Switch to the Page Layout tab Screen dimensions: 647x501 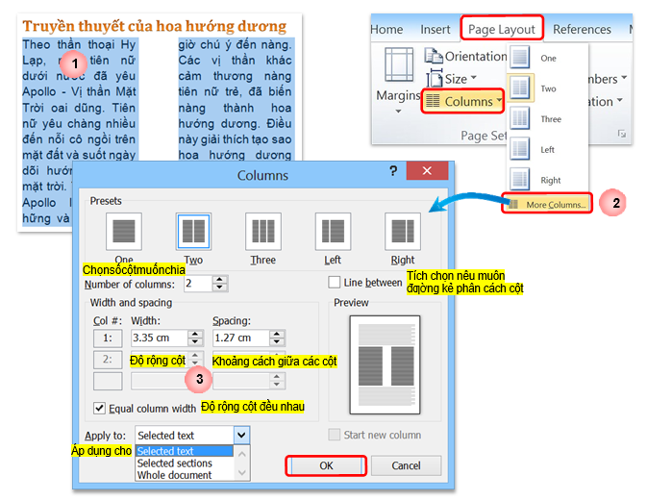coord(501,29)
